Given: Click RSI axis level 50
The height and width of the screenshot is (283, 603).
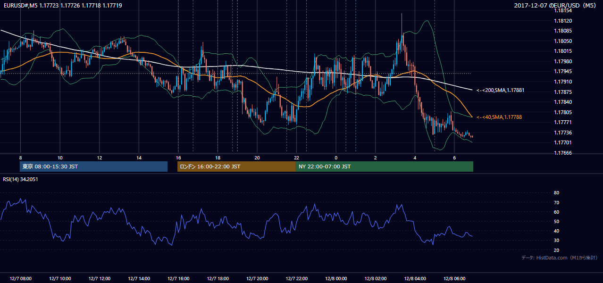Looking at the screenshot, I should [x=556, y=221].
